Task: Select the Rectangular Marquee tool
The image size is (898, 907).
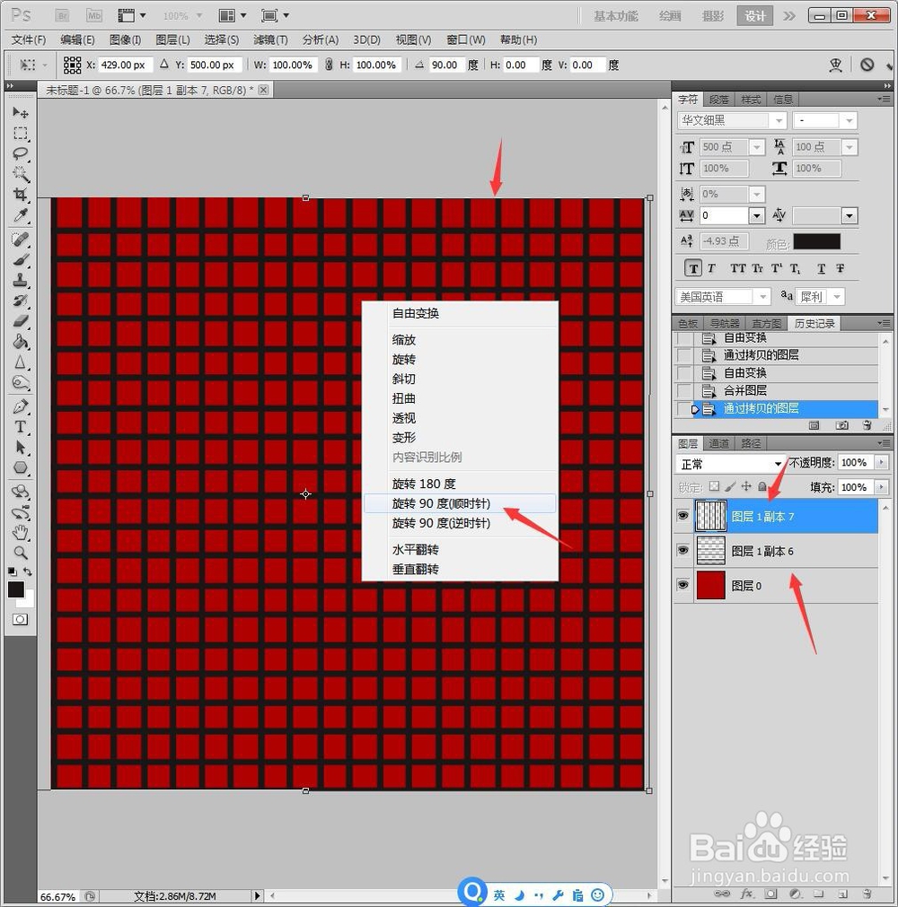Action: coord(21,134)
